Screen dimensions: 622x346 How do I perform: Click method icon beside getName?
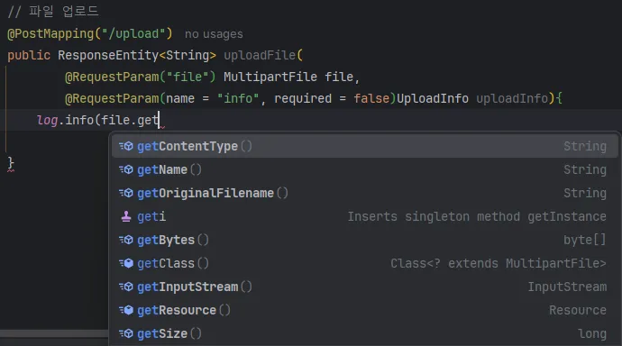tap(126, 169)
